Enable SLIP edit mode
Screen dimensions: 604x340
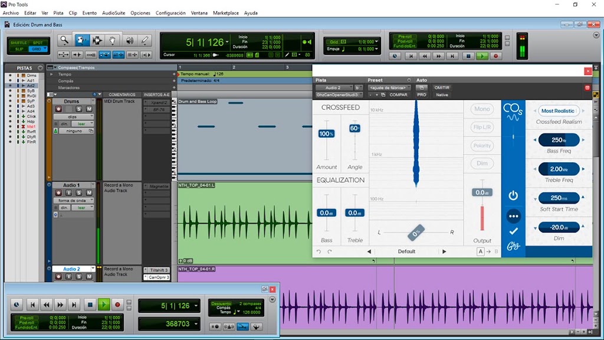18,49
